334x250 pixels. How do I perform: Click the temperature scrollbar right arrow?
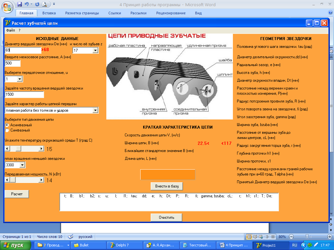click(x=41, y=148)
